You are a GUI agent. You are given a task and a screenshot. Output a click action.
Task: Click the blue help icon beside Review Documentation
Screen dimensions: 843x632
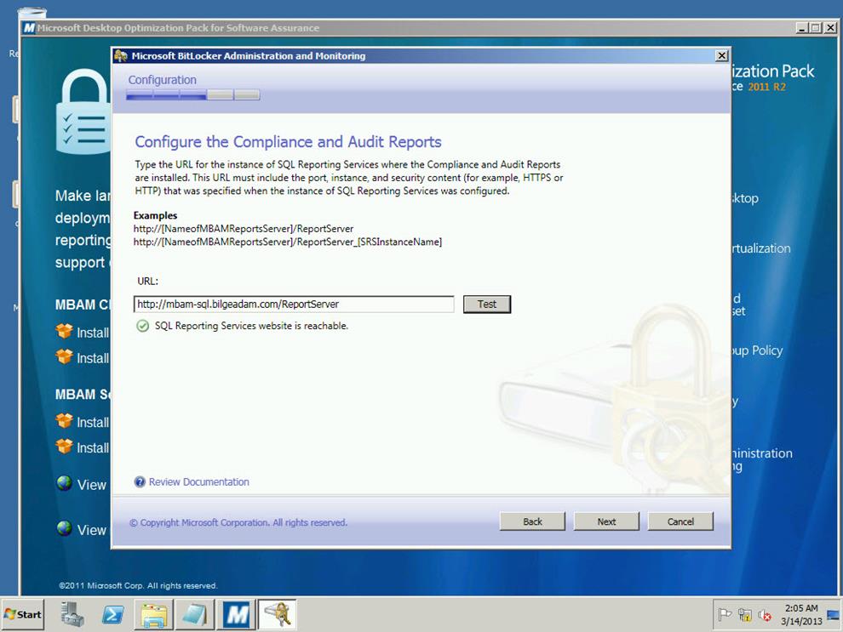click(x=140, y=481)
